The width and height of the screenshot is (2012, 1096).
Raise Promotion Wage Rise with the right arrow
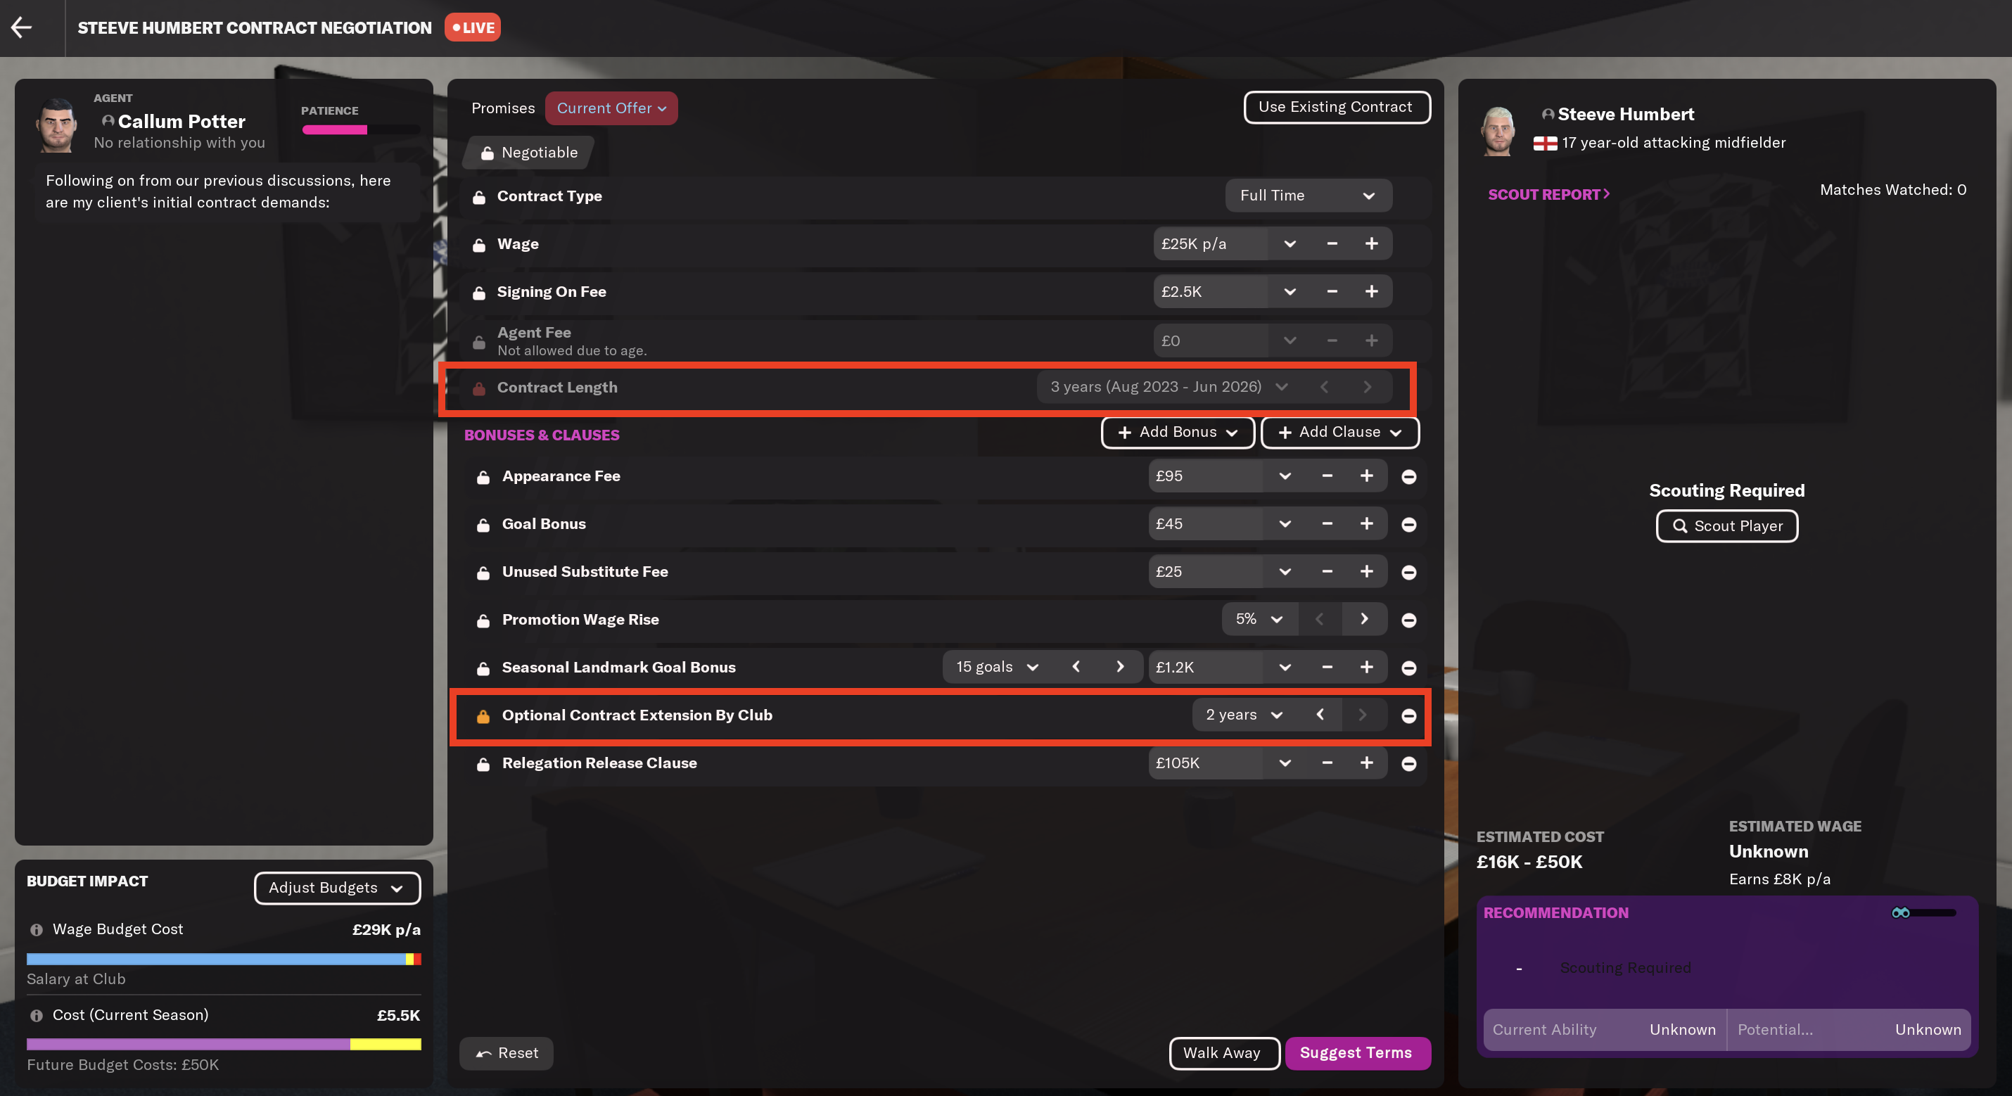tap(1363, 620)
